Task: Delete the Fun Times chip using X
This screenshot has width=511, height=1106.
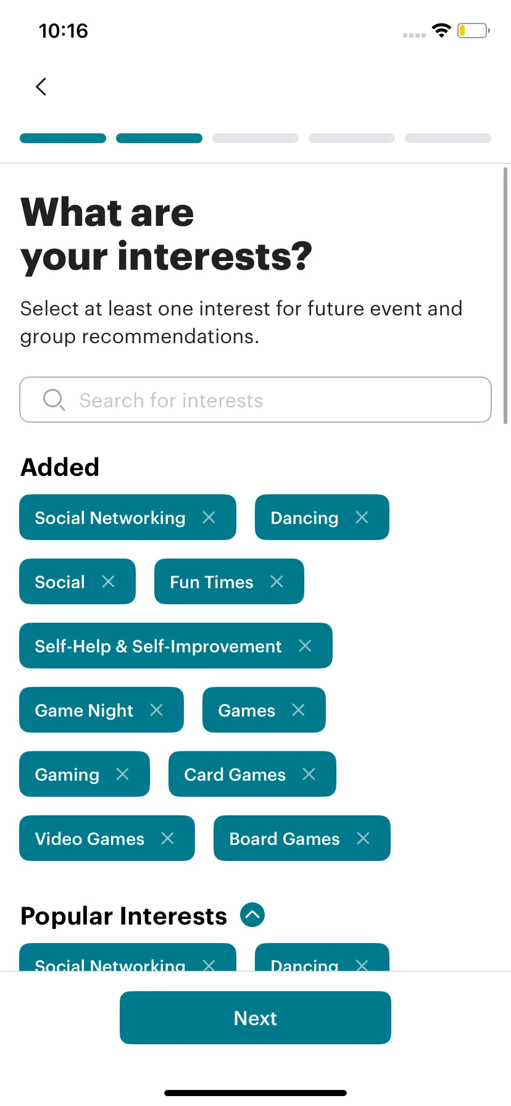Action: [x=277, y=581]
